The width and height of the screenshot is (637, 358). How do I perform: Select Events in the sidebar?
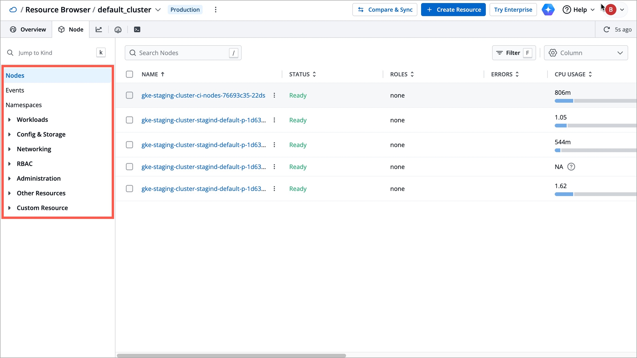pos(15,90)
